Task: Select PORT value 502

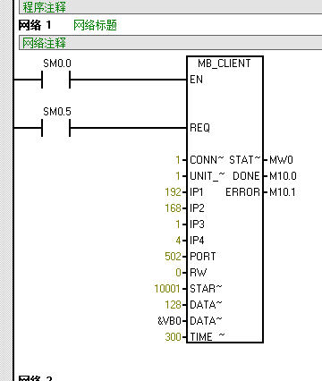Action: point(173,257)
